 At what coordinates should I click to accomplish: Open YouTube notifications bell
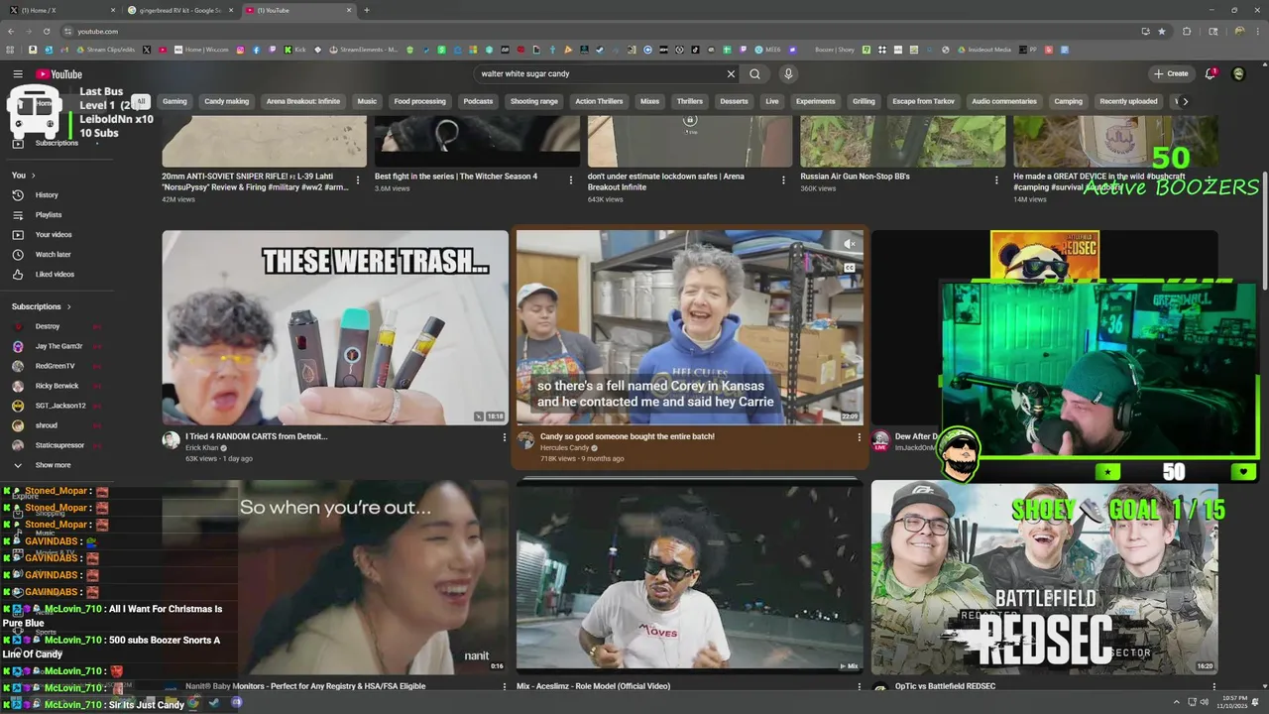[1210, 74]
